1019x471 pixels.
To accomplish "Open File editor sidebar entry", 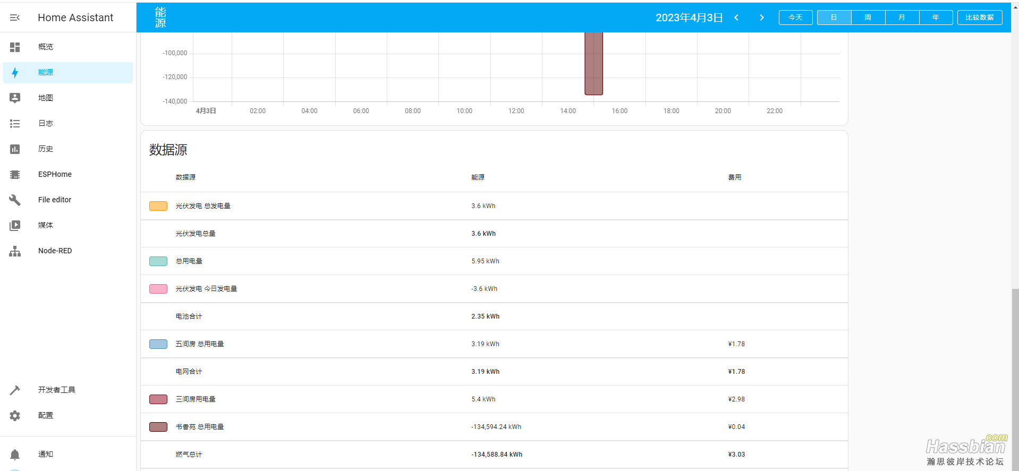I will pos(68,200).
